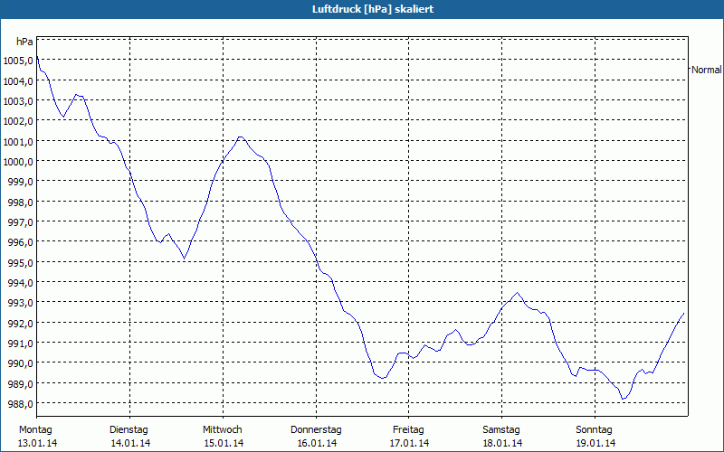Click the 998,0 y-axis value

[20, 202]
